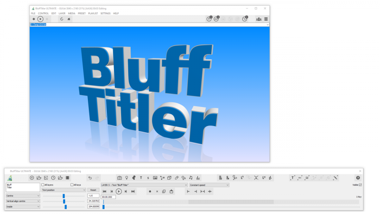380x214 pixels.
Task: Open the LAYER menu
Action: [x=62, y=13]
